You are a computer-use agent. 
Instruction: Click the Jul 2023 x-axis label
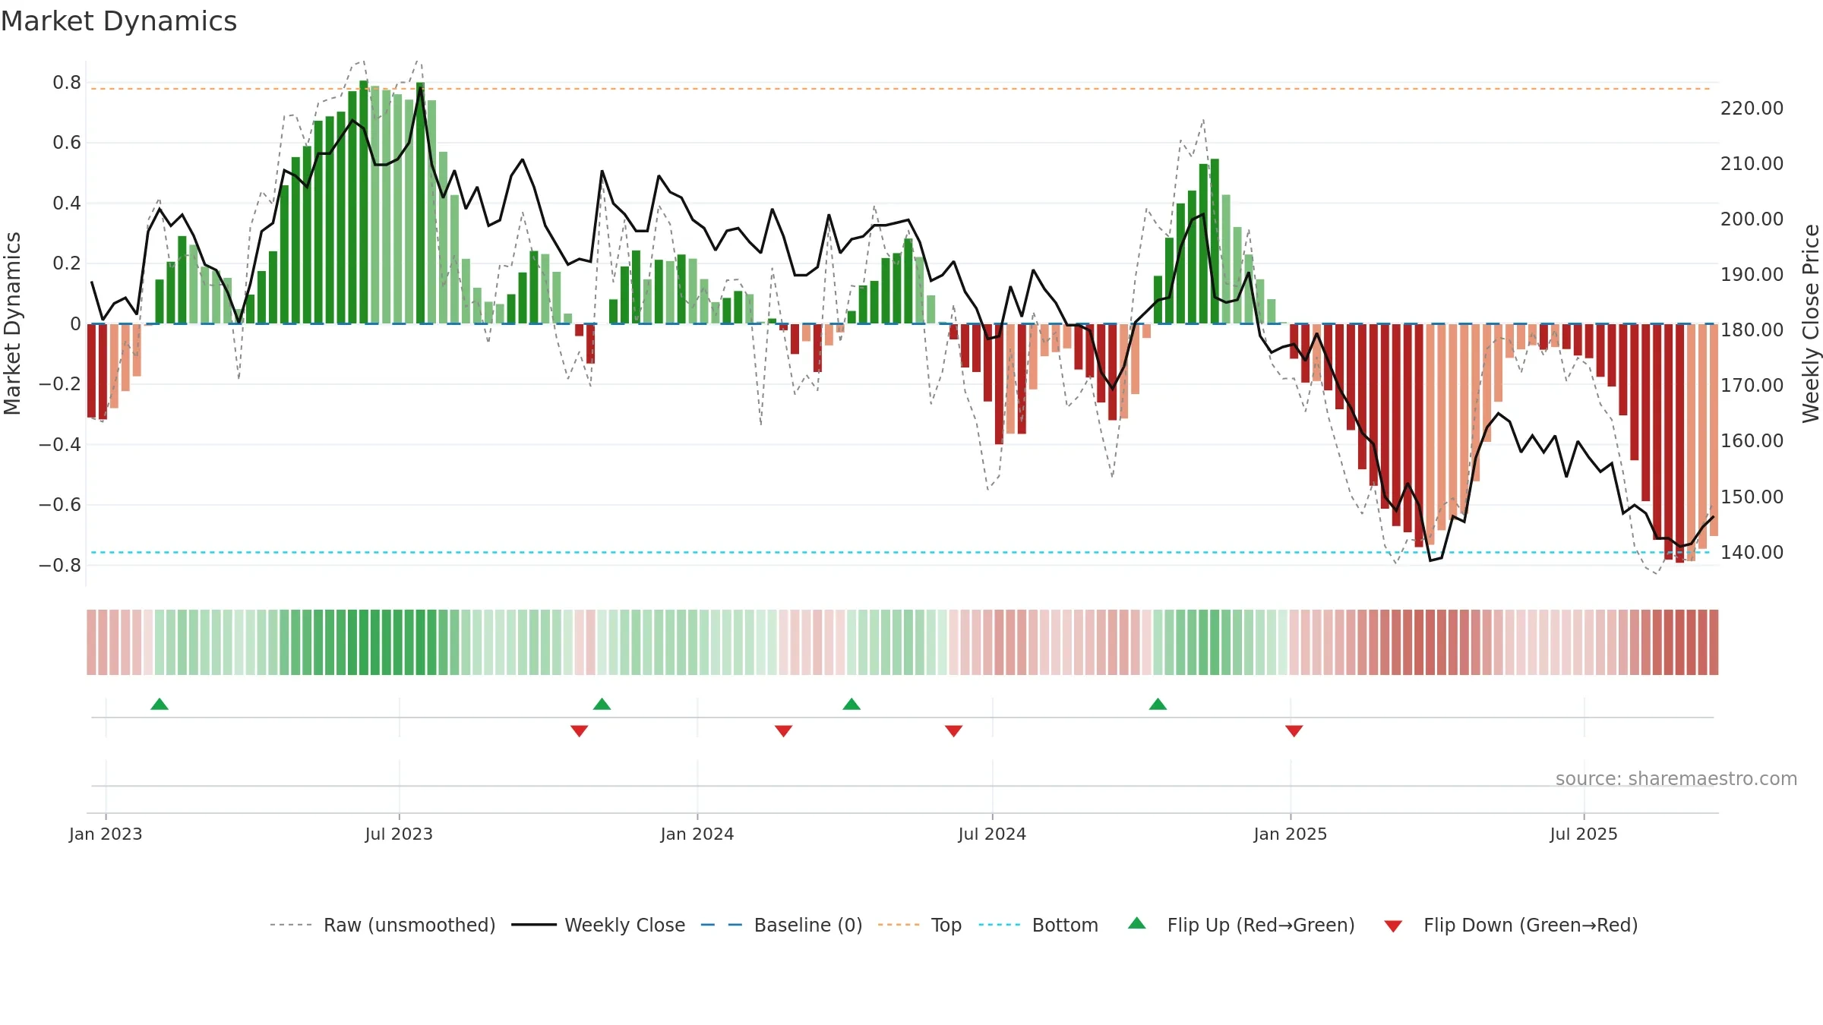399,834
